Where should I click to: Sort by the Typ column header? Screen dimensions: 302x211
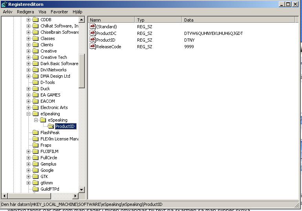click(158, 20)
